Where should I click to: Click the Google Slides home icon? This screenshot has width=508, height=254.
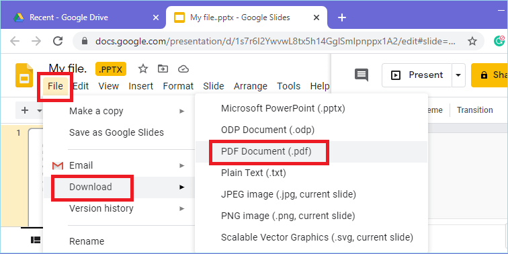click(x=24, y=75)
